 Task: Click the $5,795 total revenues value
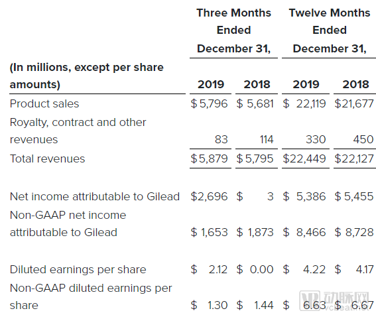pyautogui.click(x=255, y=158)
